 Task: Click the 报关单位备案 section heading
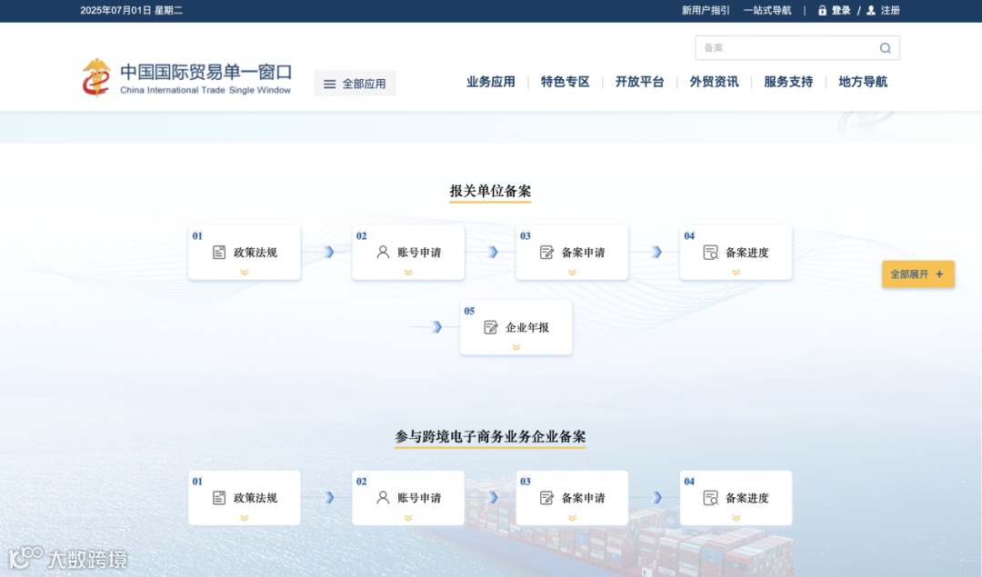[x=490, y=192]
